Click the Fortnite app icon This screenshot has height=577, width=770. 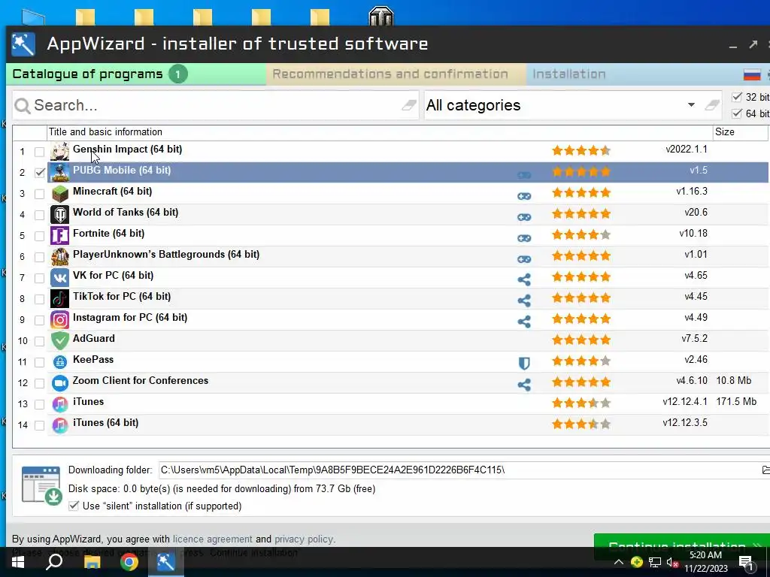(x=60, y=235)
